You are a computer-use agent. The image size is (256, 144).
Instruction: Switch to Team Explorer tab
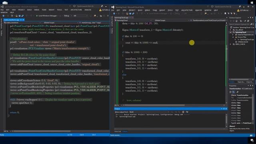click(241, 82)
